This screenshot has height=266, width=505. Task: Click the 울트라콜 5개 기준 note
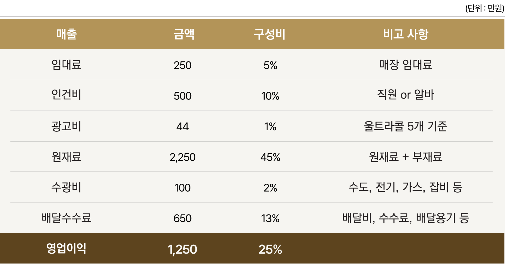pos(406,126)
